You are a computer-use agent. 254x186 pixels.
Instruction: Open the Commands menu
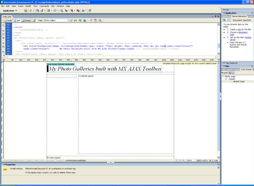click(x=44, y=6)
